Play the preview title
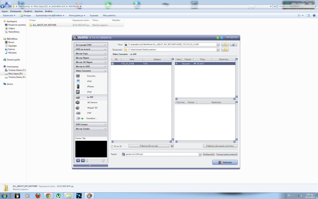This screenshot has height=199, width=318. [78, 160]
